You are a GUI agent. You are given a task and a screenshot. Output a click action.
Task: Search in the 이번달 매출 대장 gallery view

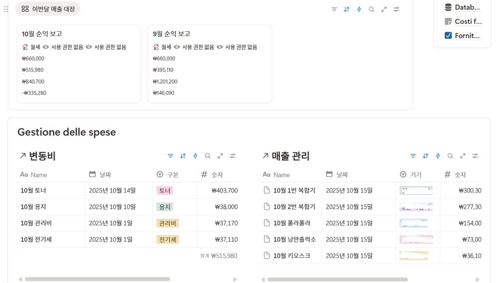[x=371, y=9]
